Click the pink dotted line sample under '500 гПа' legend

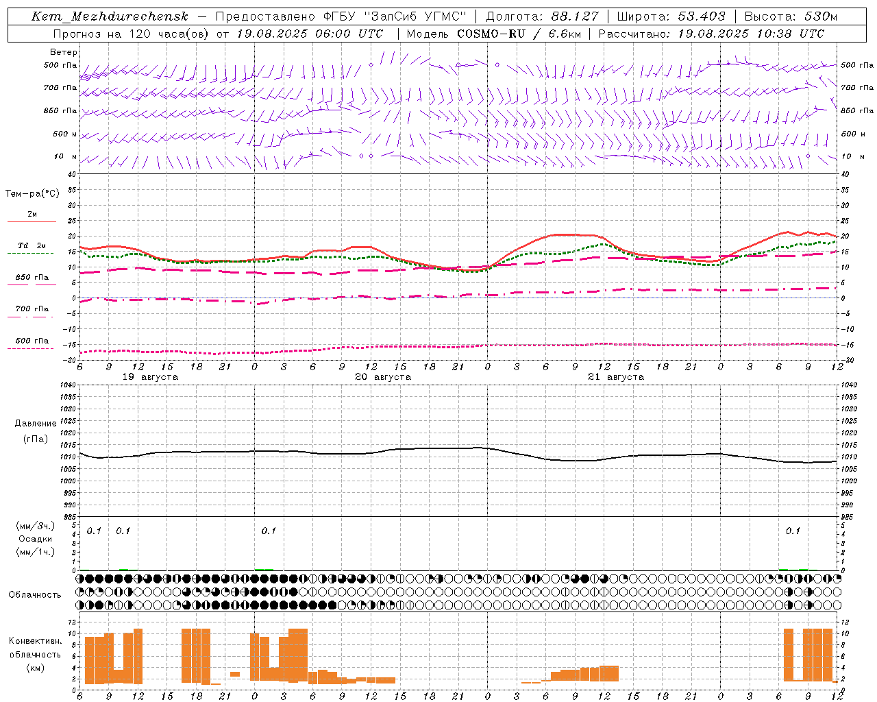30,348
